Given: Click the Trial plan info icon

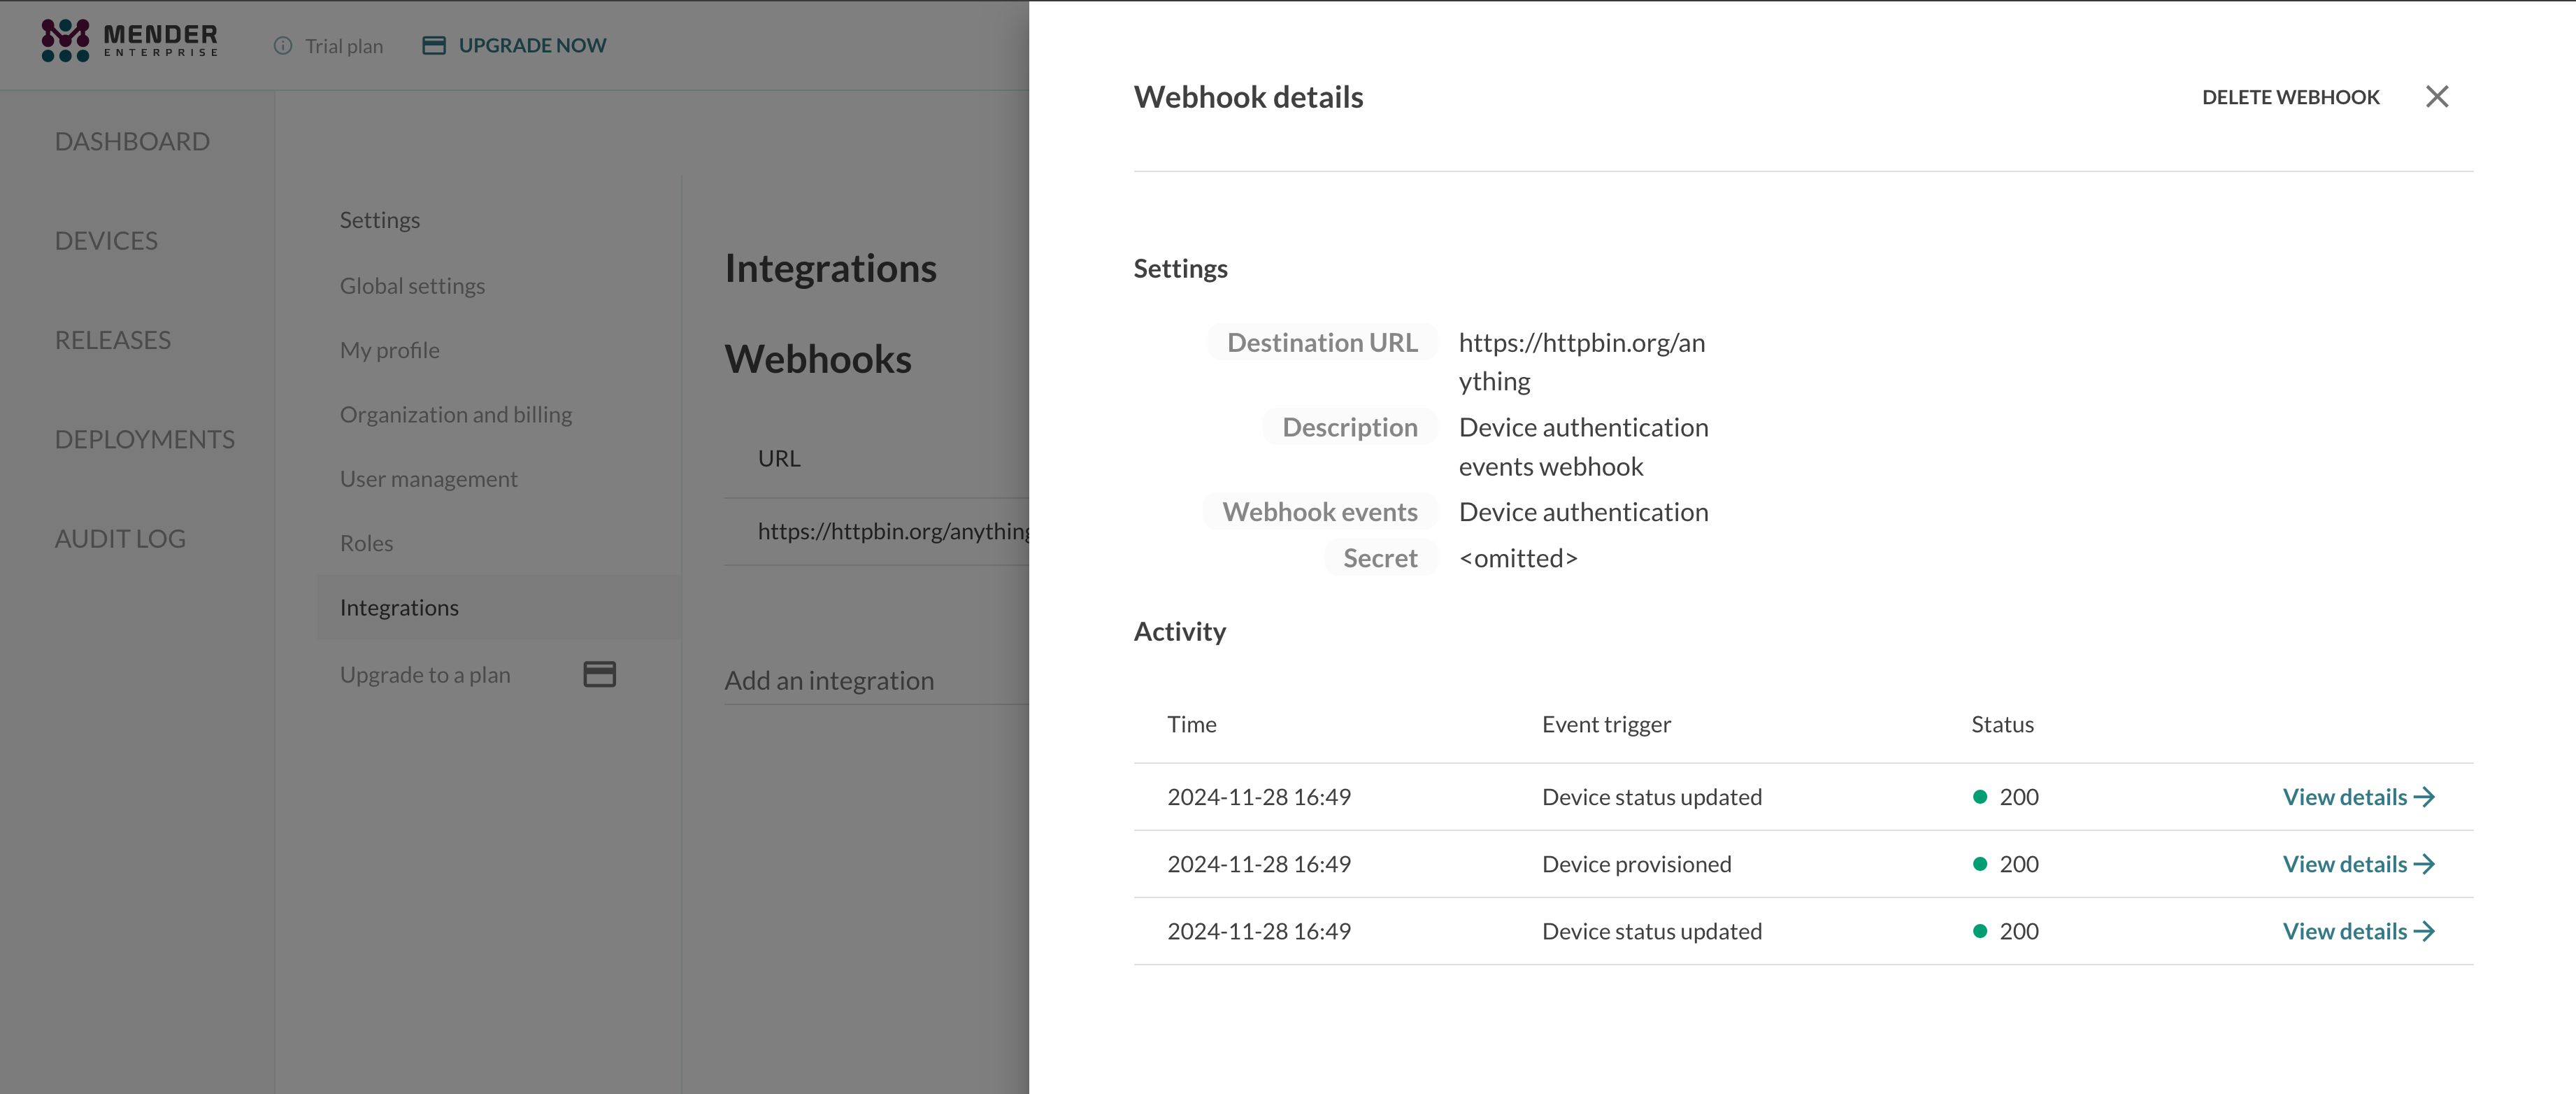Looking at the screenshot, I should coord(283,46).
